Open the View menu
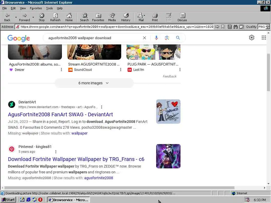The width and height of the screenshot is (271, 203). coord(23,8)
